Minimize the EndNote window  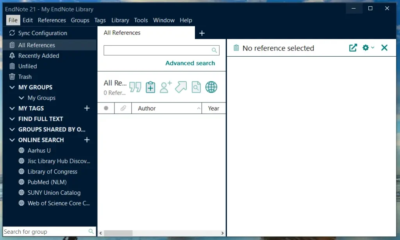354,9
